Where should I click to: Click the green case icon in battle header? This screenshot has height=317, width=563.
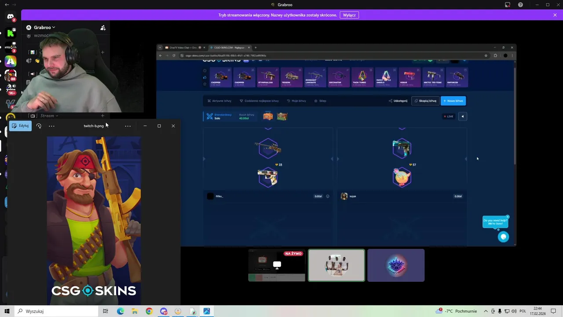(282, 116)
